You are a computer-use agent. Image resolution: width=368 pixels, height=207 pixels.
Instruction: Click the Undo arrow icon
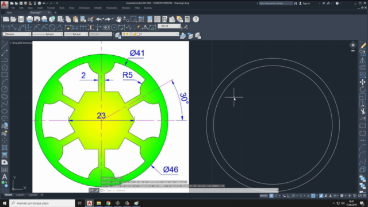coord(98,19)
